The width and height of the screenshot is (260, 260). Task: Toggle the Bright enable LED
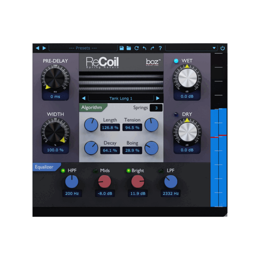tap(128, 170)
